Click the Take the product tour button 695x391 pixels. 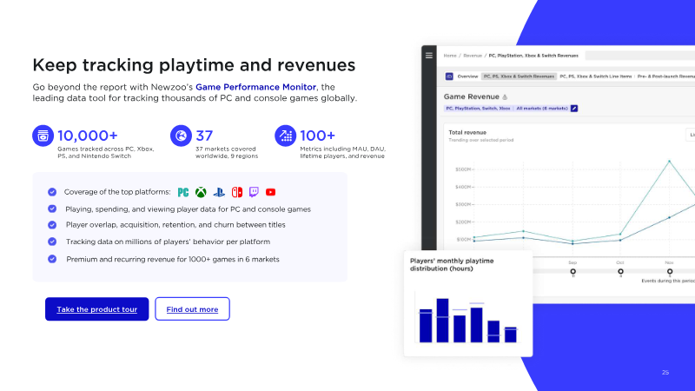click(x=97, y=309)
